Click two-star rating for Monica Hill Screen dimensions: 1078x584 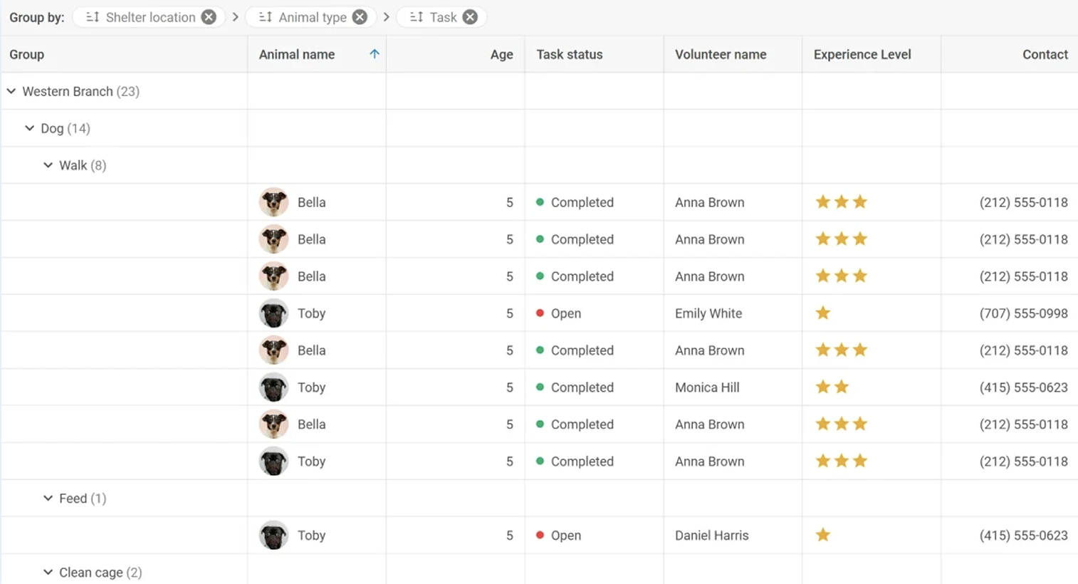click(832, 387)
